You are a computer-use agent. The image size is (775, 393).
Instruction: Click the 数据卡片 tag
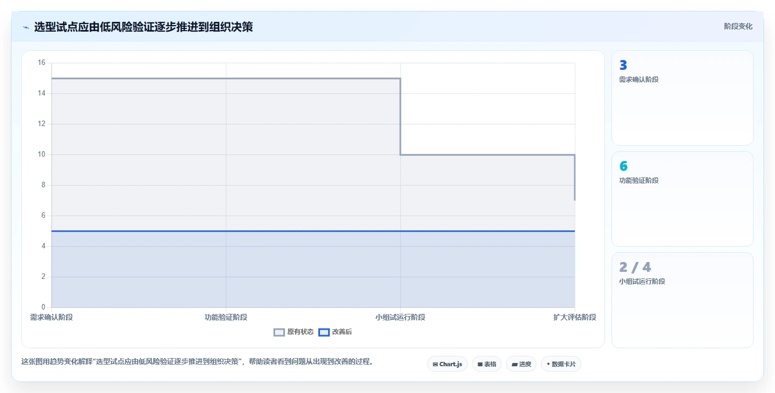point(561,364)
